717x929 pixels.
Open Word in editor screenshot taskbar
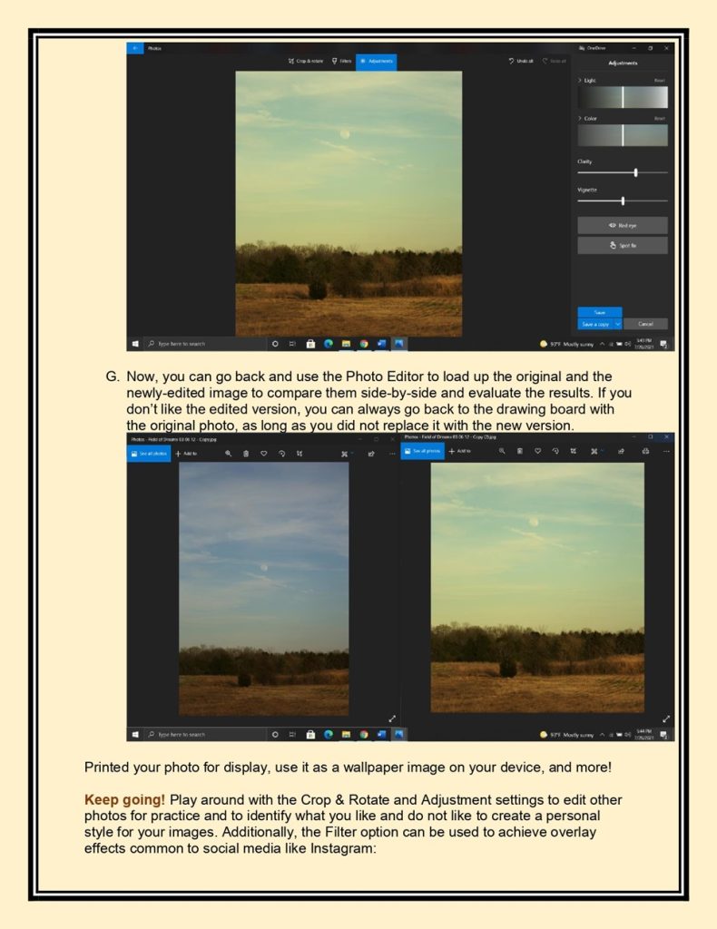[x=381, y=344]
